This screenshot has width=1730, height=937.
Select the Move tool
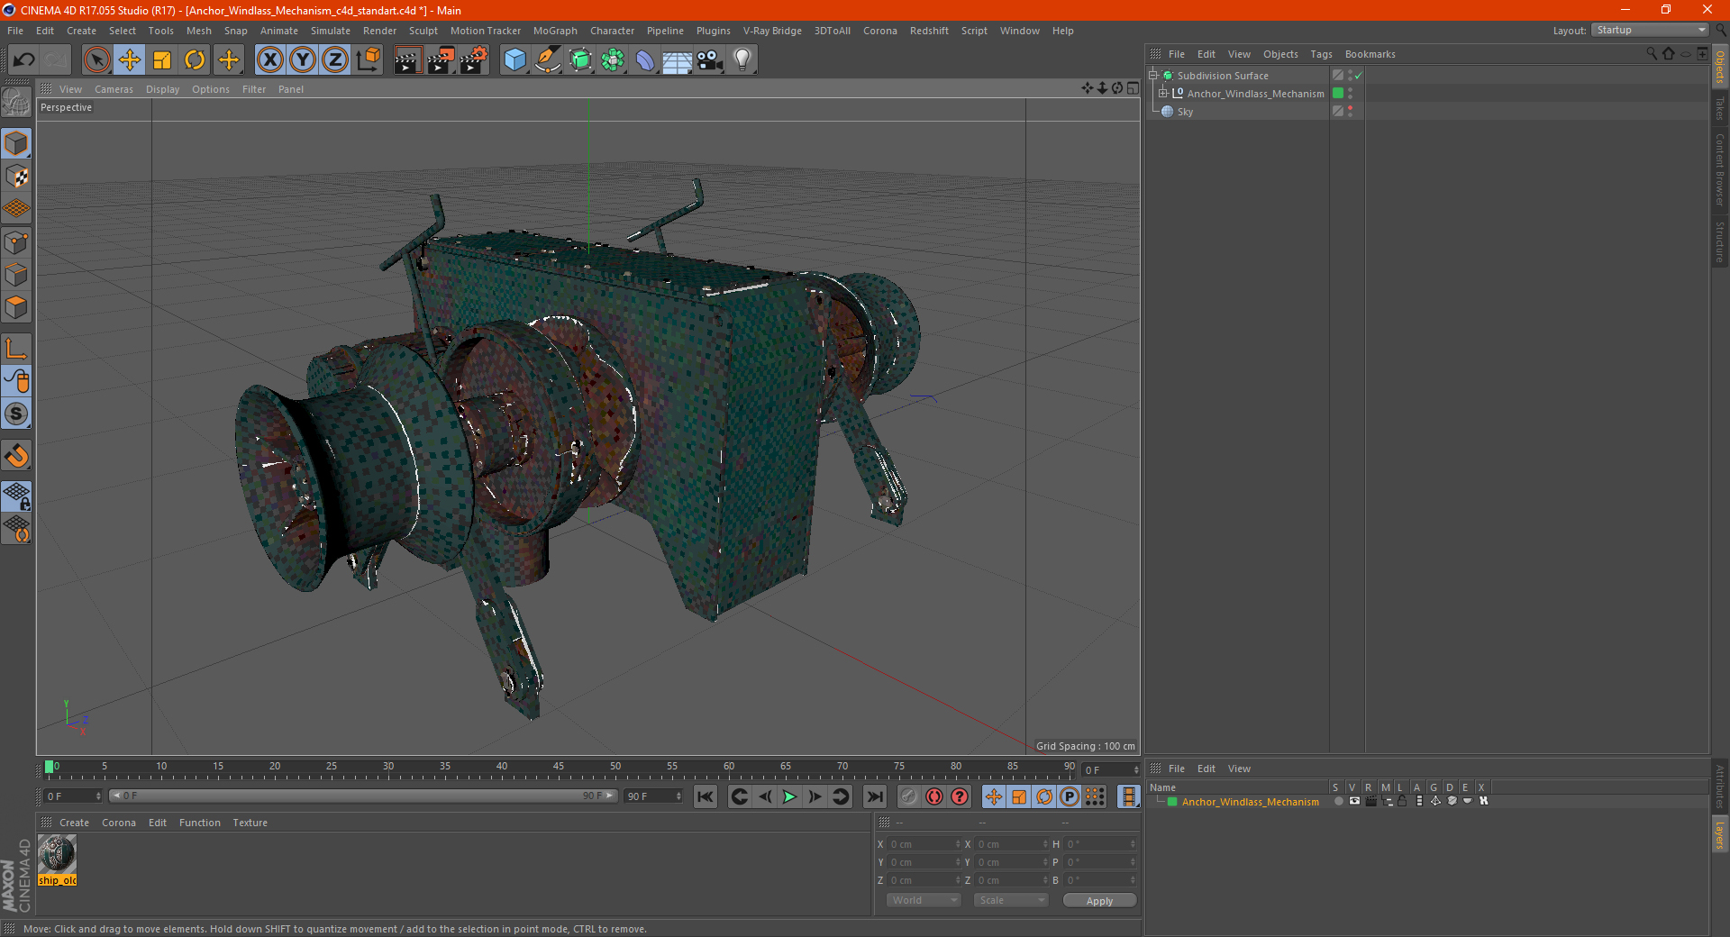[130, 60]
